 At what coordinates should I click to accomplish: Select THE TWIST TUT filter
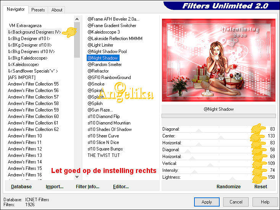tap(104, 155)
